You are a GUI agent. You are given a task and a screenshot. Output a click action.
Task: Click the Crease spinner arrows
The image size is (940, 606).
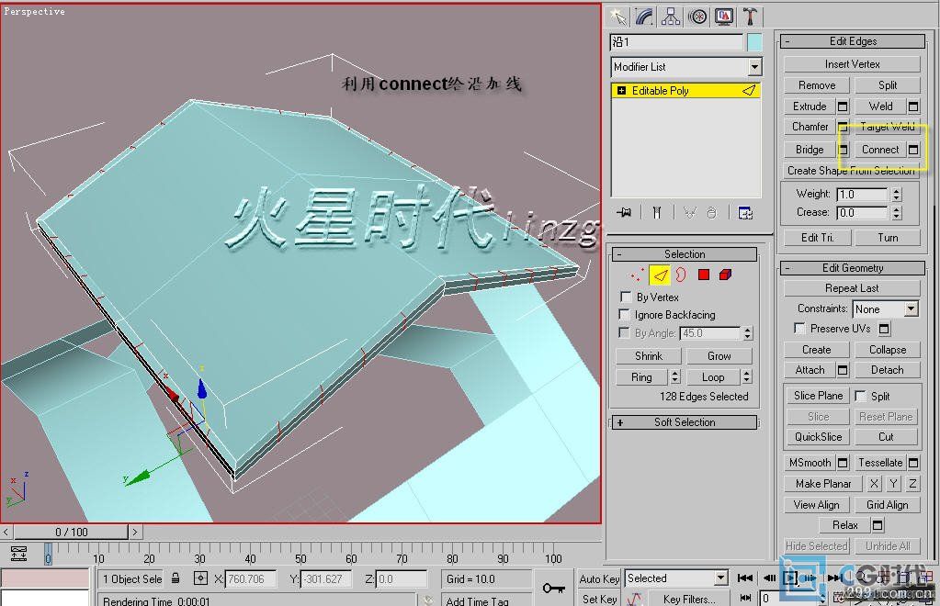(896, 213)
